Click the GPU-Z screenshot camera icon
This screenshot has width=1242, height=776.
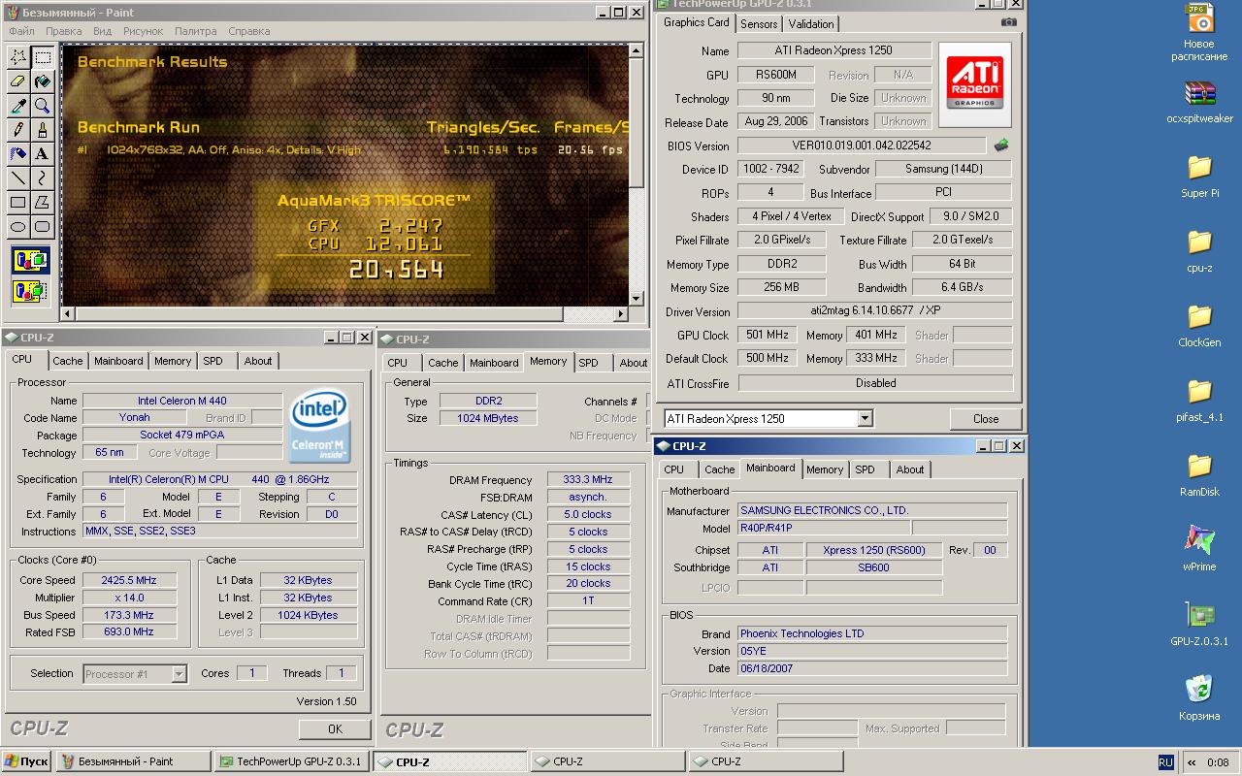[x=1009, y=22]
